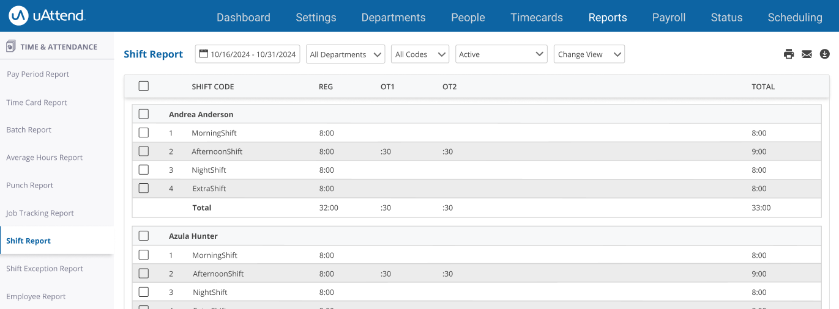Open the People menu
Image resolution: width=839 pixels, height=309 pixels.
coord(468,17)
